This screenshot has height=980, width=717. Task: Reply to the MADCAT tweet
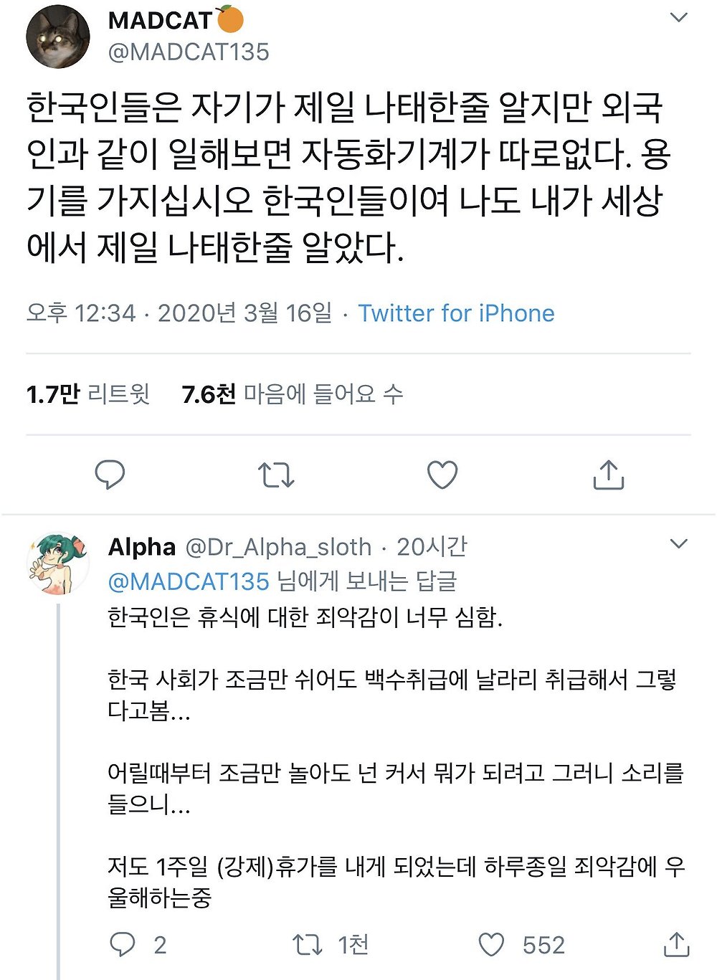pos(110,475)
